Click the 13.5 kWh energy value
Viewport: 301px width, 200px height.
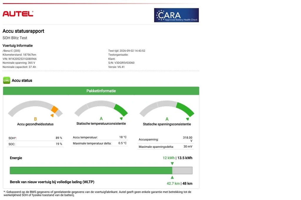tap(185, 158)
